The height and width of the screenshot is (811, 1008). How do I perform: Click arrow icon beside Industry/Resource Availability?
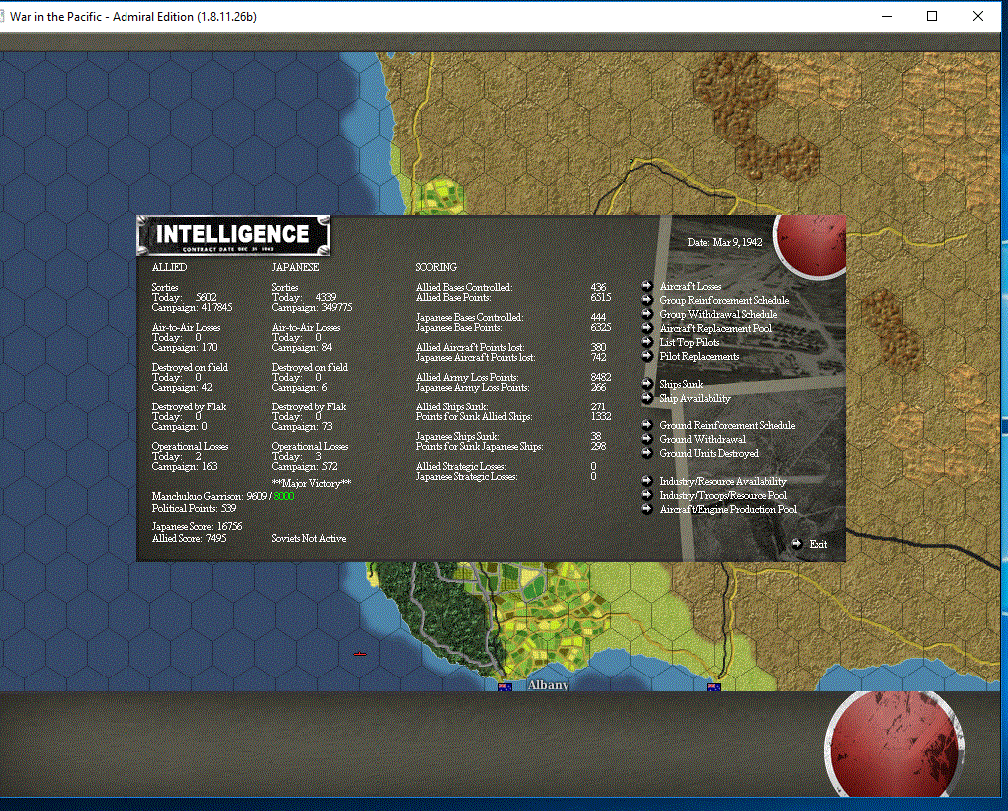click(x=647, y=481)
